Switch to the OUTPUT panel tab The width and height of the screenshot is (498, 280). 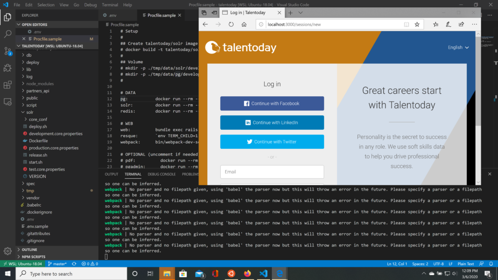pos(111,174)
